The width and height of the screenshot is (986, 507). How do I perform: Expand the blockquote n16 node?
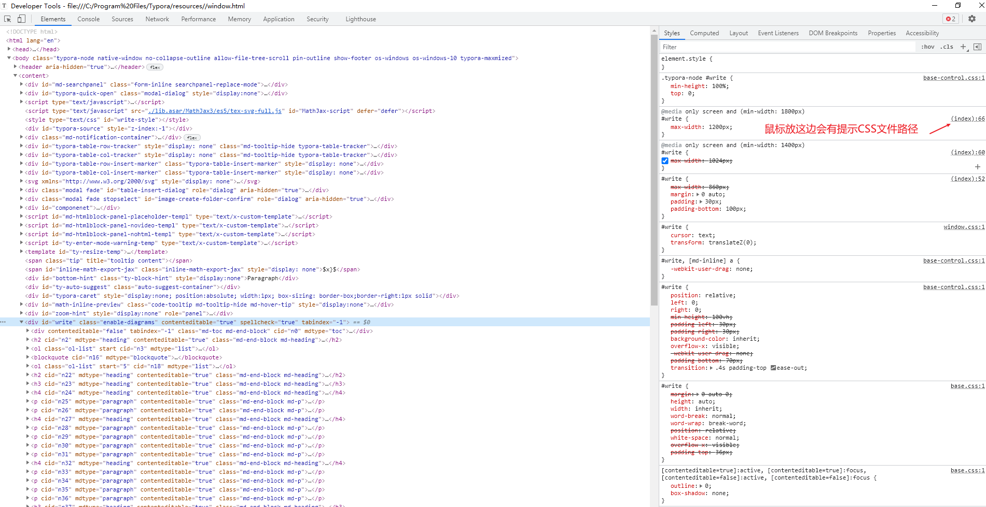[x=27, y=357]
